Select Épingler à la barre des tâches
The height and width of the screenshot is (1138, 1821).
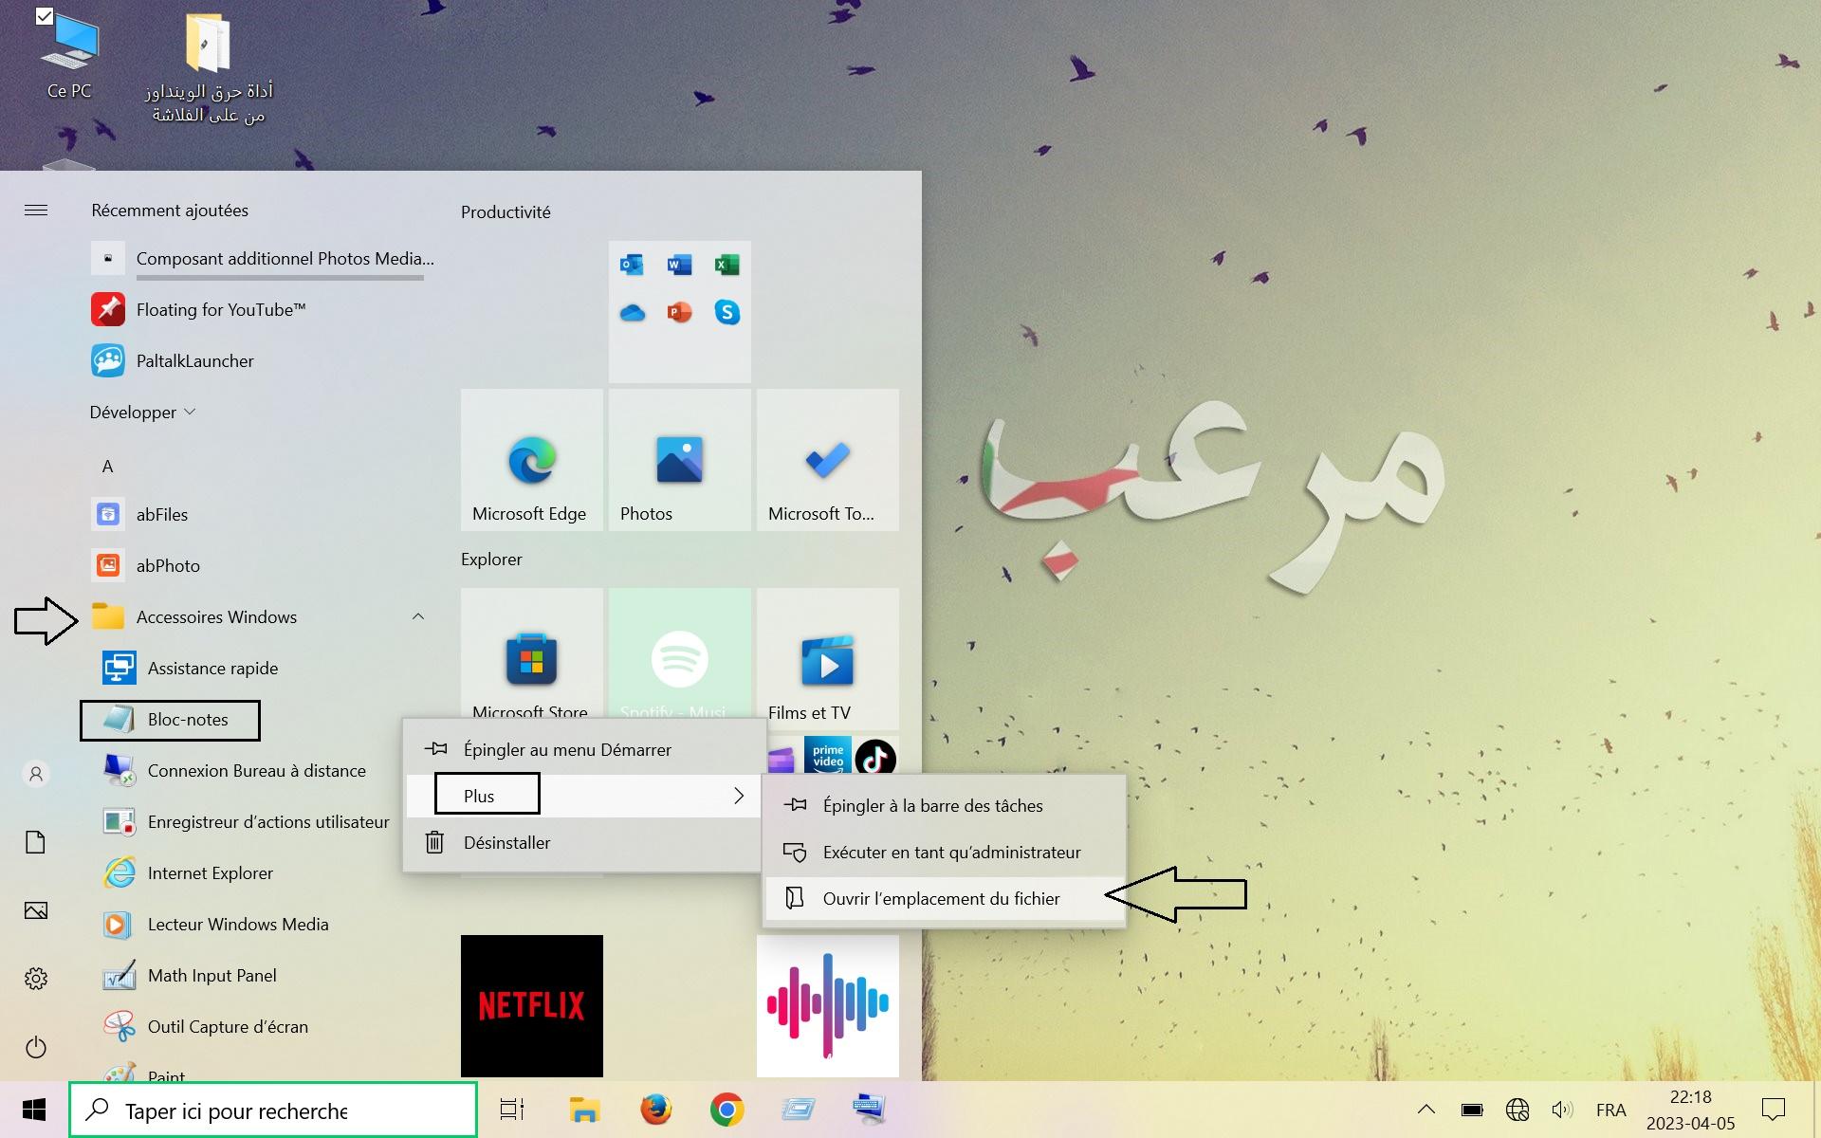pos(945,805)
